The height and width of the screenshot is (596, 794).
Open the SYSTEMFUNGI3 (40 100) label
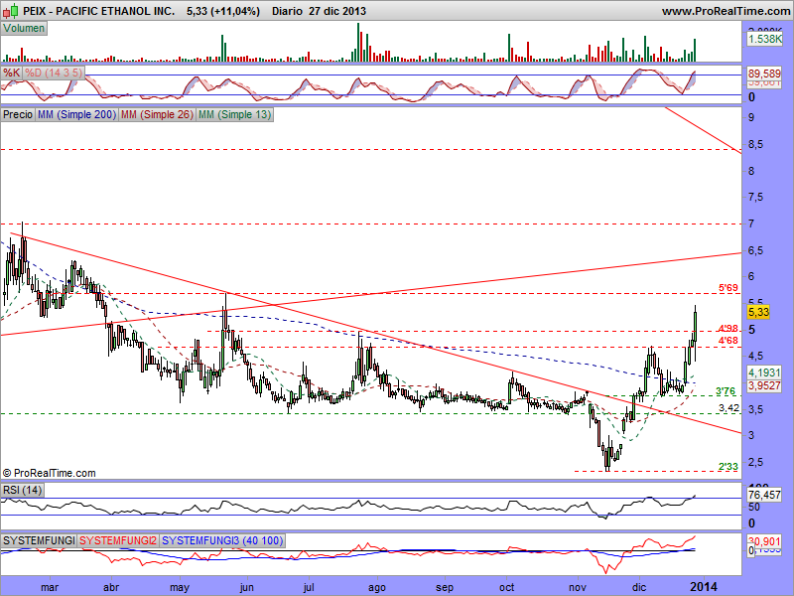pyautogui.click(x=222, y=540)
